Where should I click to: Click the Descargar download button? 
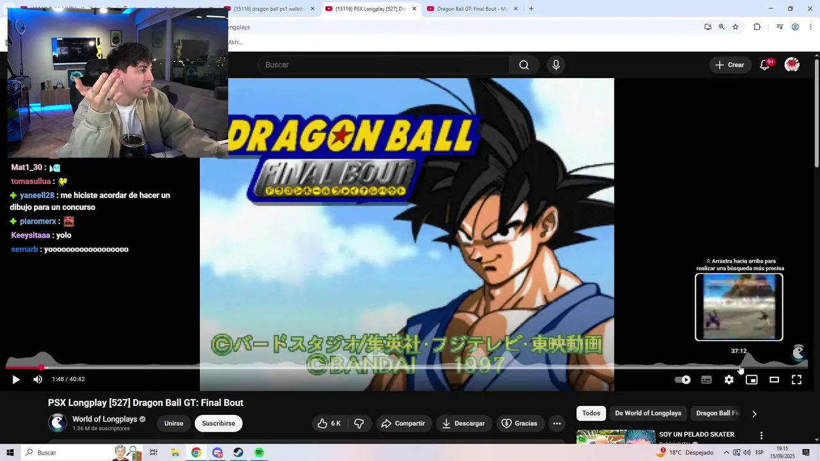(463, 423)
